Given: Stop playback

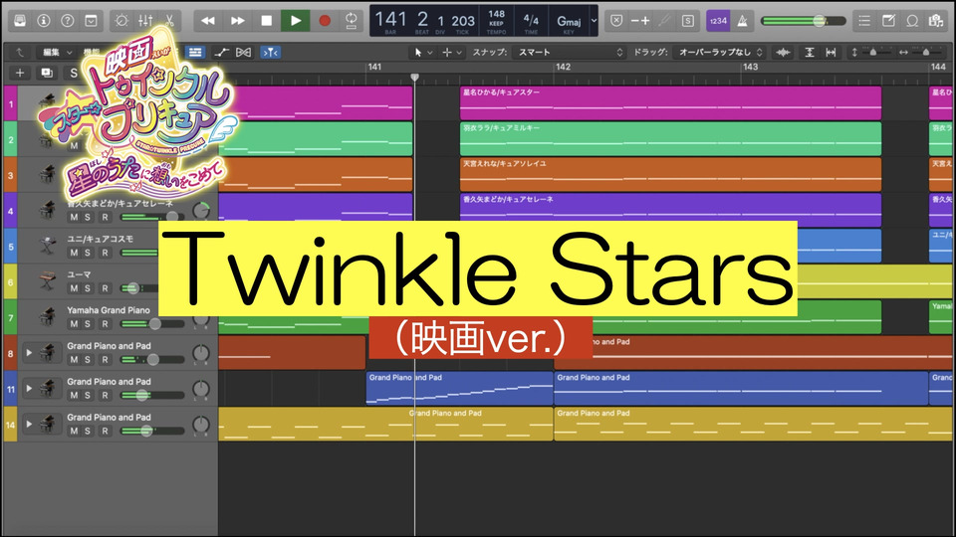Looking at the screenshot, I should 267,21.
